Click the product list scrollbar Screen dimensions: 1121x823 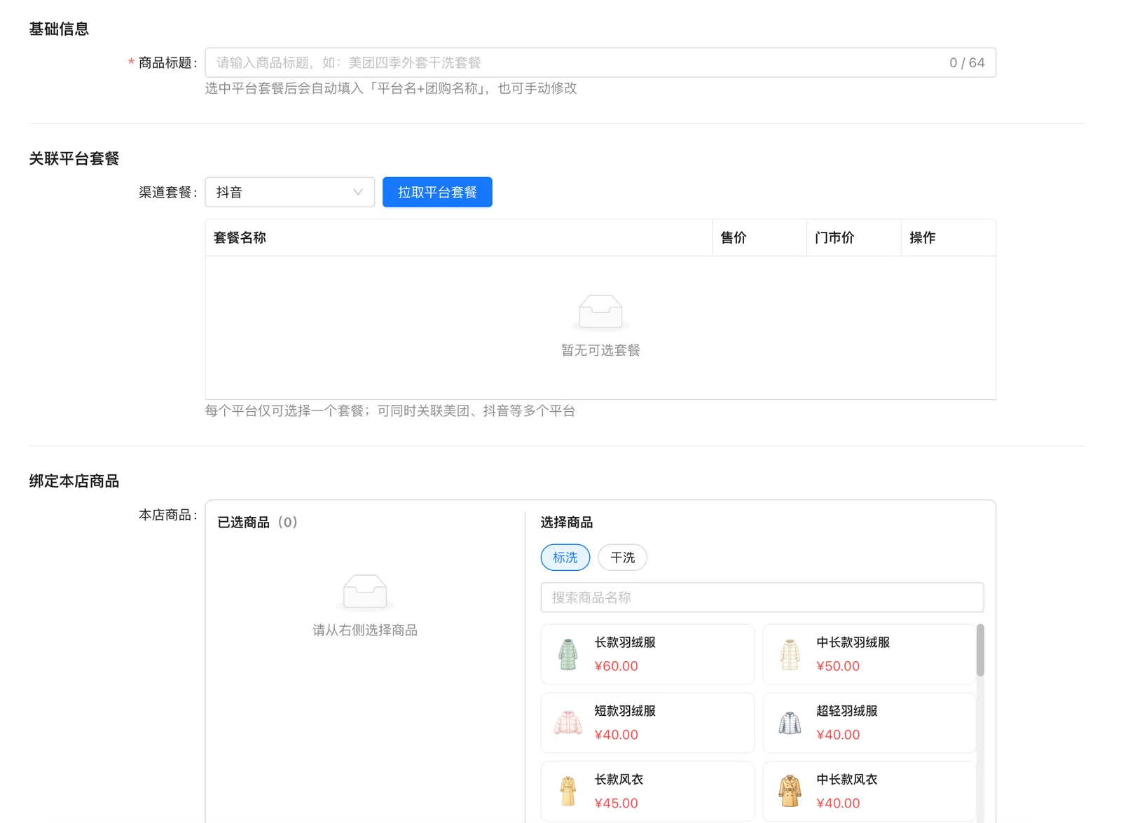pyautogui.click(x=980, y=650)
